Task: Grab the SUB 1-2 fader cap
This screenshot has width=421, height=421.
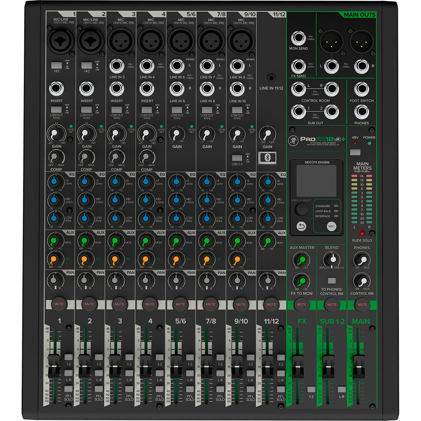Action: (x=329, y=367)
